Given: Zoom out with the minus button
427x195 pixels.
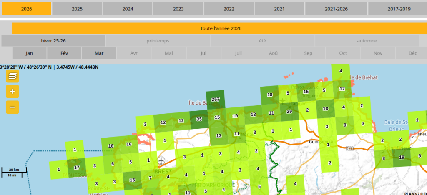Looking at the screenshot, I should pyautogui.click(x=12, y=107).
